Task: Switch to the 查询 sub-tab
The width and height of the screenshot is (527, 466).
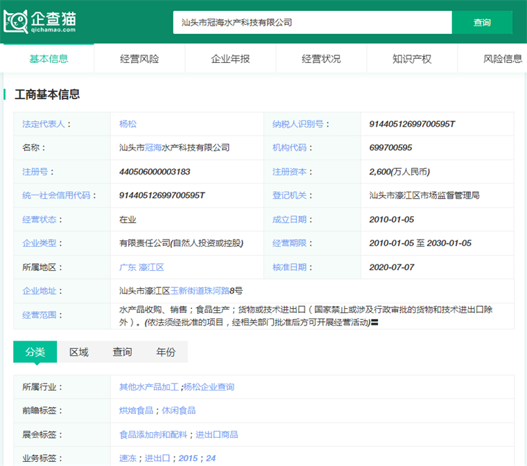Action: click(x=122, y=352)
